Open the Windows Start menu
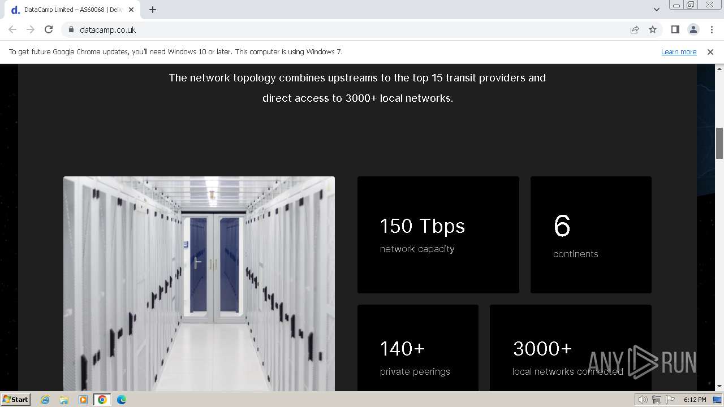 pos(16,400)
